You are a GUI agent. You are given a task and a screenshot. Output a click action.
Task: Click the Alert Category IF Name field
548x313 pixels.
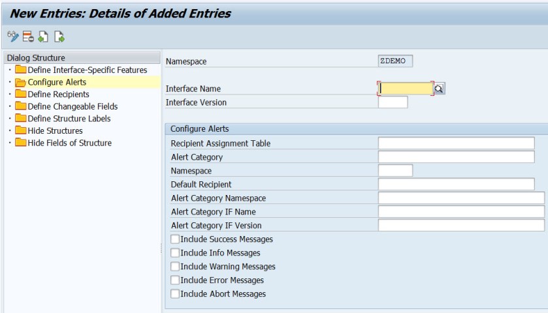(x=460, y=212)
